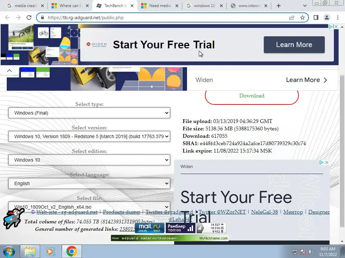The width and height of the screenshot is (345, 258).
Task: Open the Twitter @WZorNET link
Action: click(222, 212)
